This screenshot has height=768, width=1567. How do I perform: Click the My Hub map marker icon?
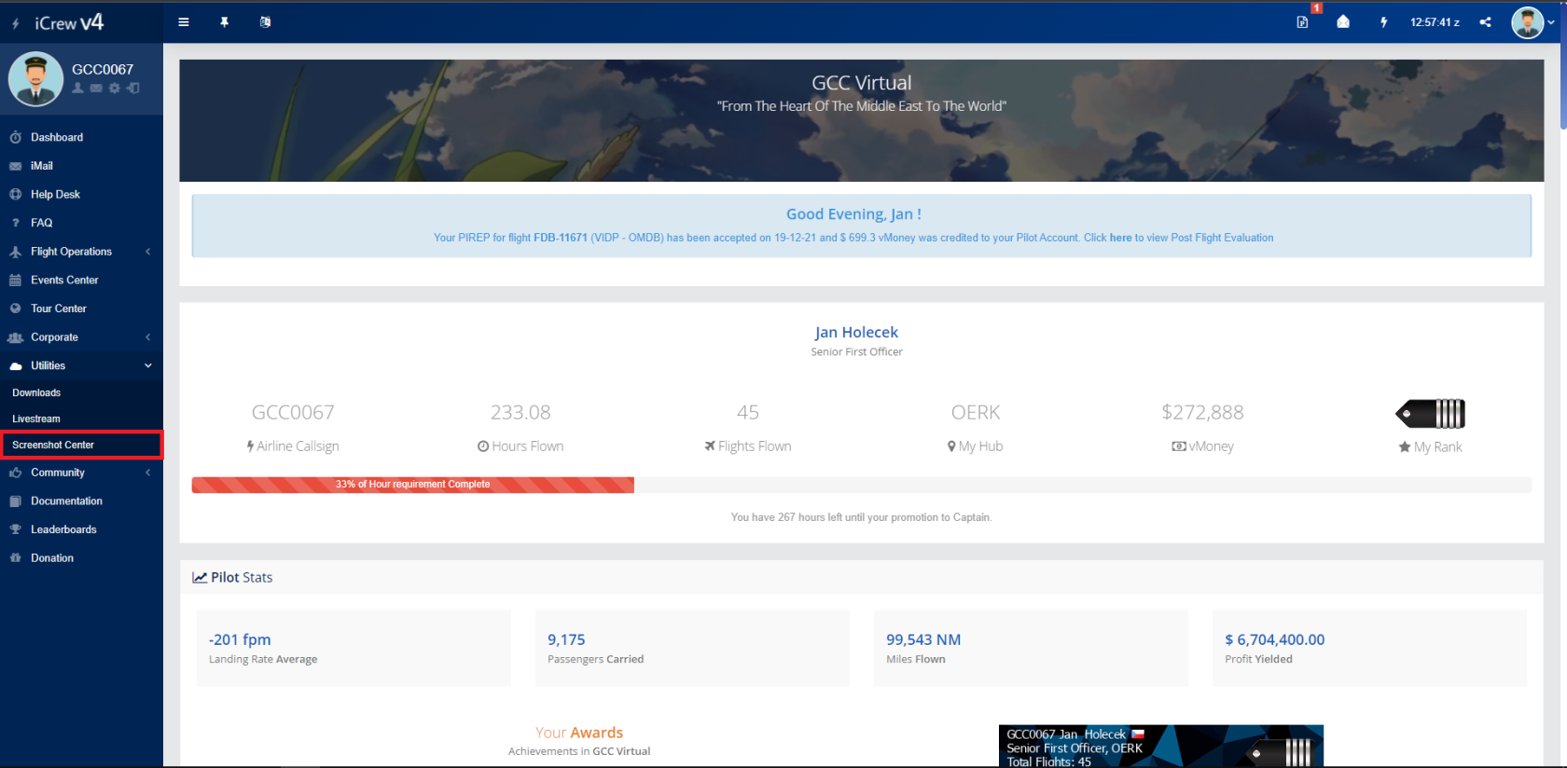click(x=951, y=446)
